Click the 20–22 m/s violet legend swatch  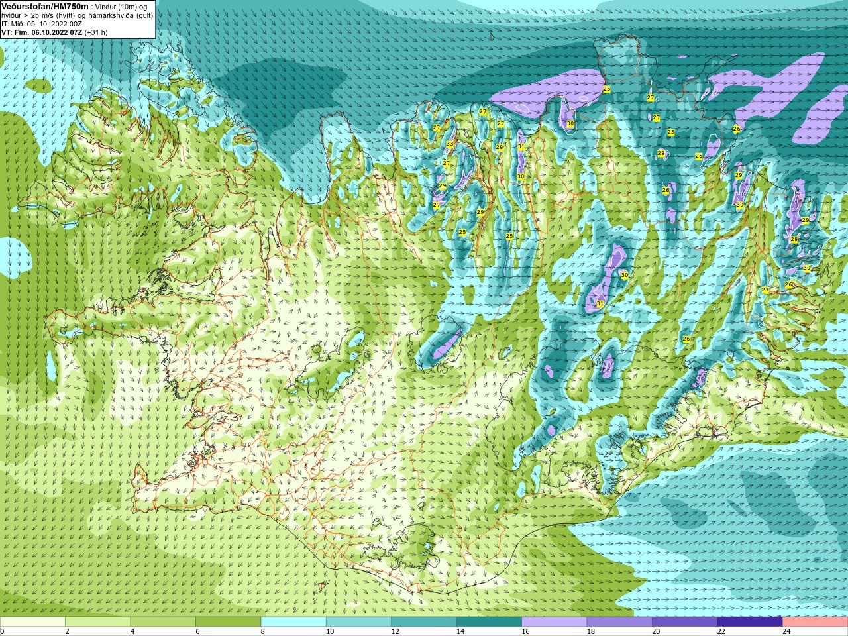685,622
